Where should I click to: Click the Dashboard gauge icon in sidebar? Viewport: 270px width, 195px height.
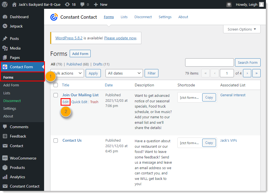point(5,17)
